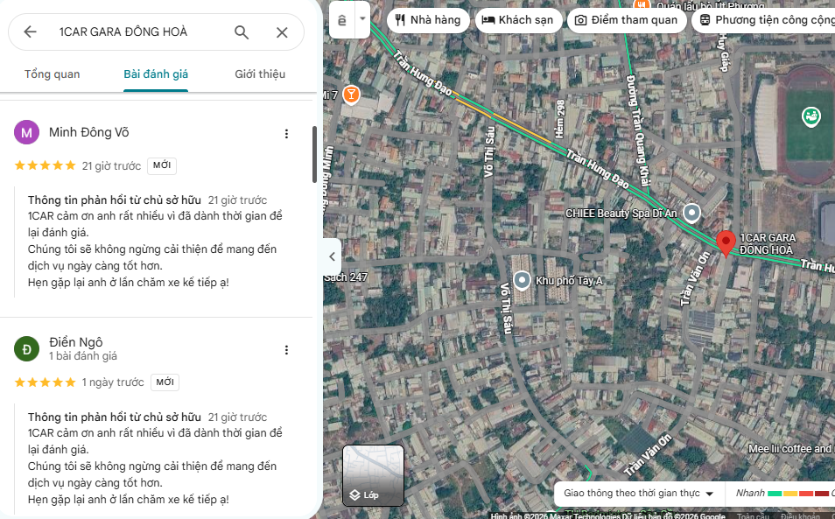Click the five-star rating of Minh Đông Võ

[46, 165]
